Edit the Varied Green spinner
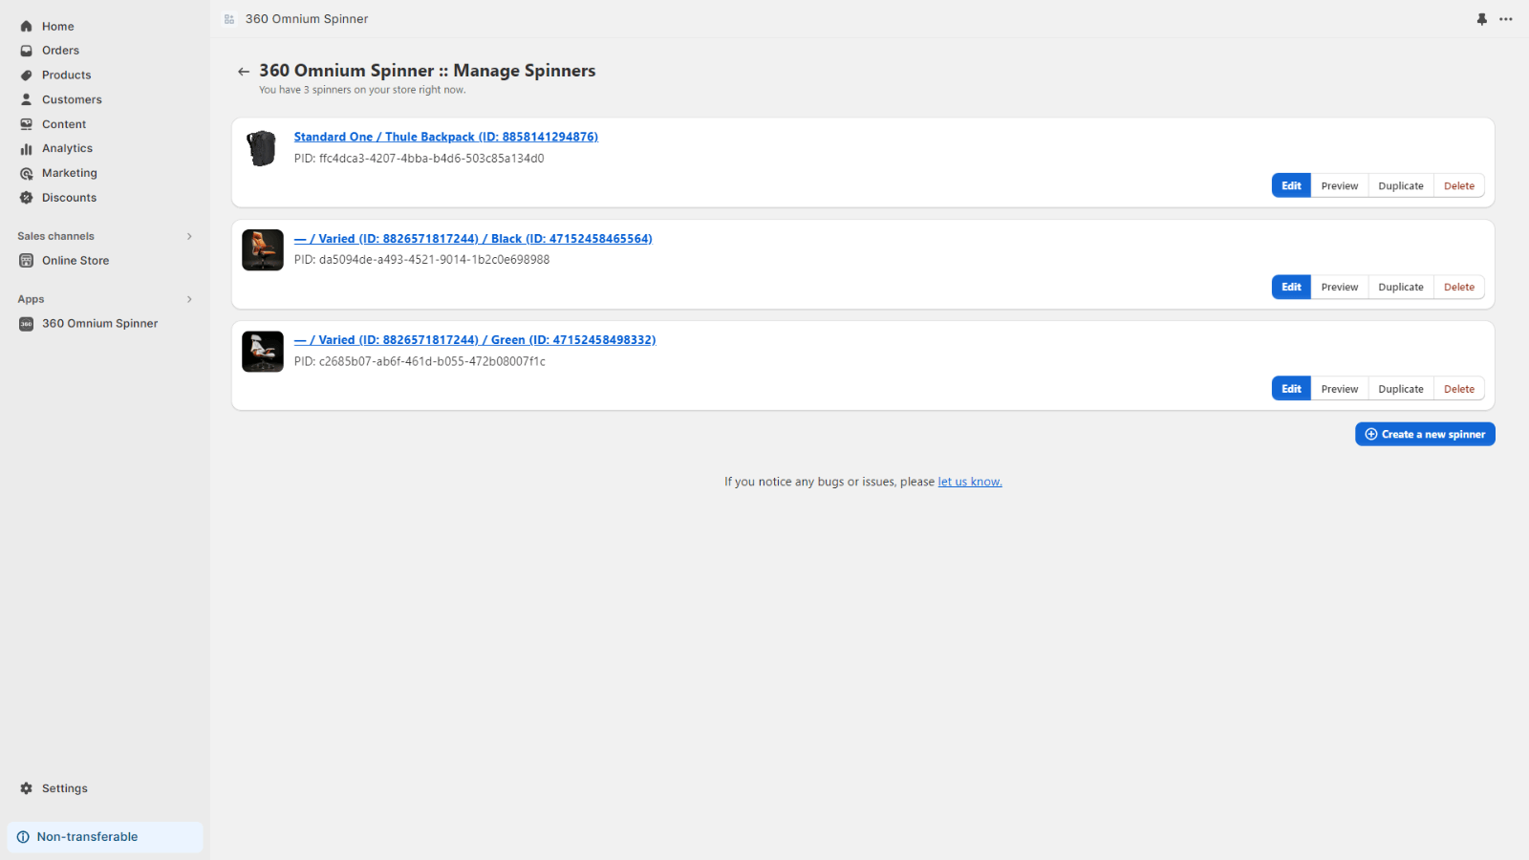This screenshot has width=1529, height=860. [1291, 389]
